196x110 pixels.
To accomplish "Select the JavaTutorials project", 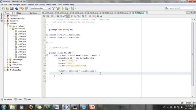I will tap(14, 67).
